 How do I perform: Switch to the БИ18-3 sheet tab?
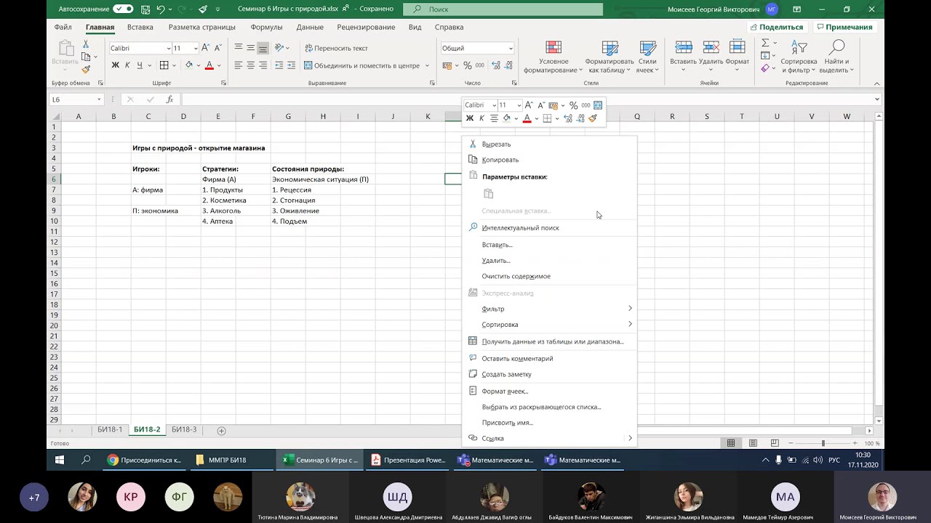[184, 430]
